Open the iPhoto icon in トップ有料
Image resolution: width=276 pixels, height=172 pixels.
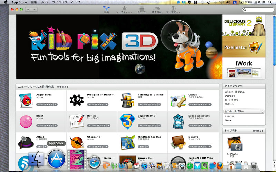pyautogui.click(x=235, y=143)
